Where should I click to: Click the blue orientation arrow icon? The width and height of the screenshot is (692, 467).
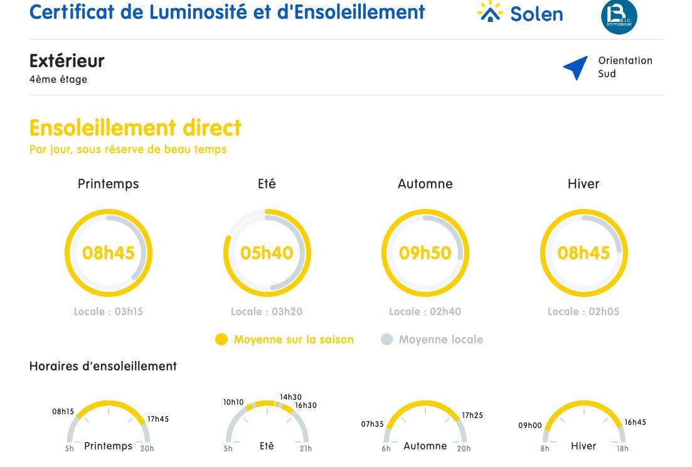pyautogui.click(x=575, y=68)
